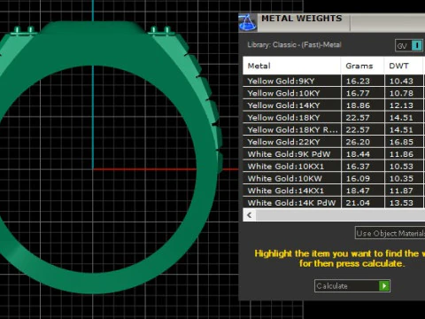Select White Gold:10KX1 row
Screen dimensions: 425x319
point(334,166)
